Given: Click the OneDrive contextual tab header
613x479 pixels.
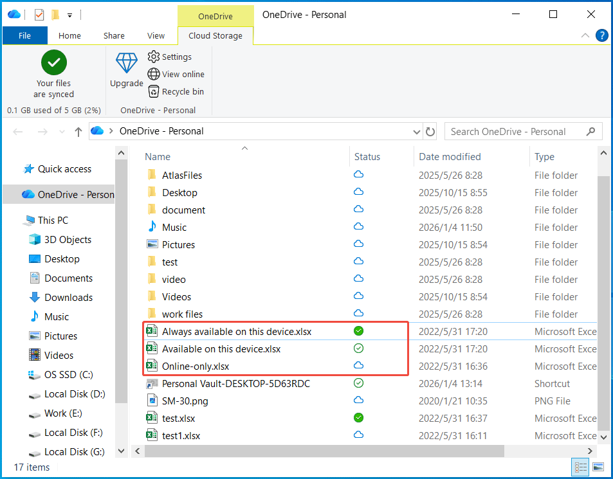Looking at the screenshot, I should (215, 16).
